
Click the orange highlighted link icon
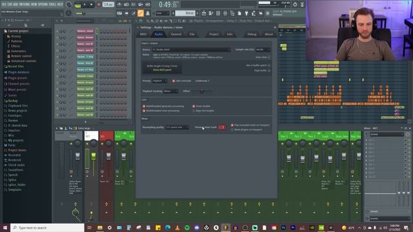[141, 13]
